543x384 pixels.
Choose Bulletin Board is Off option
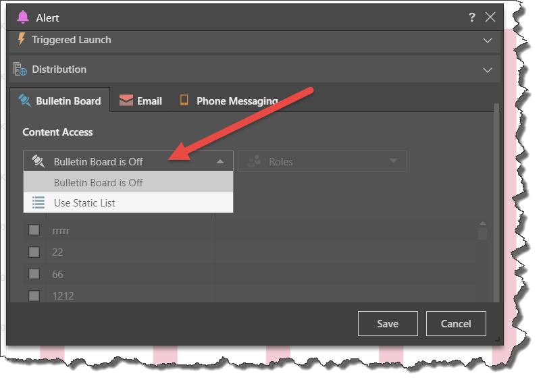coord(99,183)
